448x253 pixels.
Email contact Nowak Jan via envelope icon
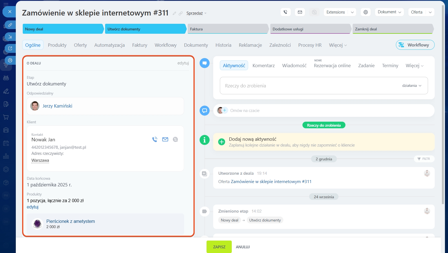click(x=165, y=139)
